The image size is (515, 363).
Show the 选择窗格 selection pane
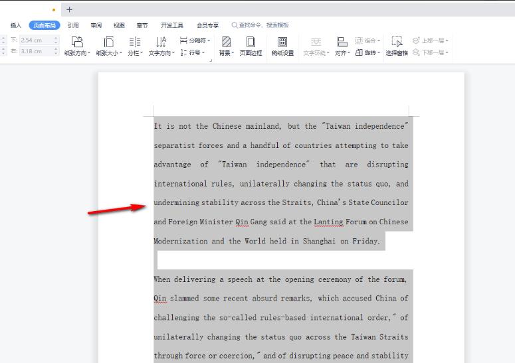(x=397, y=45)
